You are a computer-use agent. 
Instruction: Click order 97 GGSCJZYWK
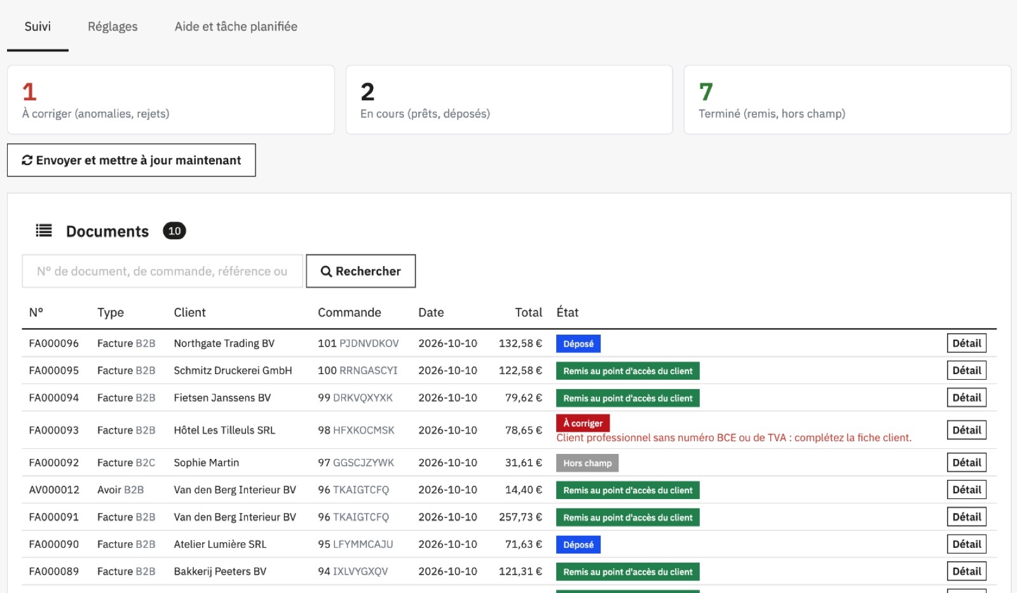click(356, 463)
